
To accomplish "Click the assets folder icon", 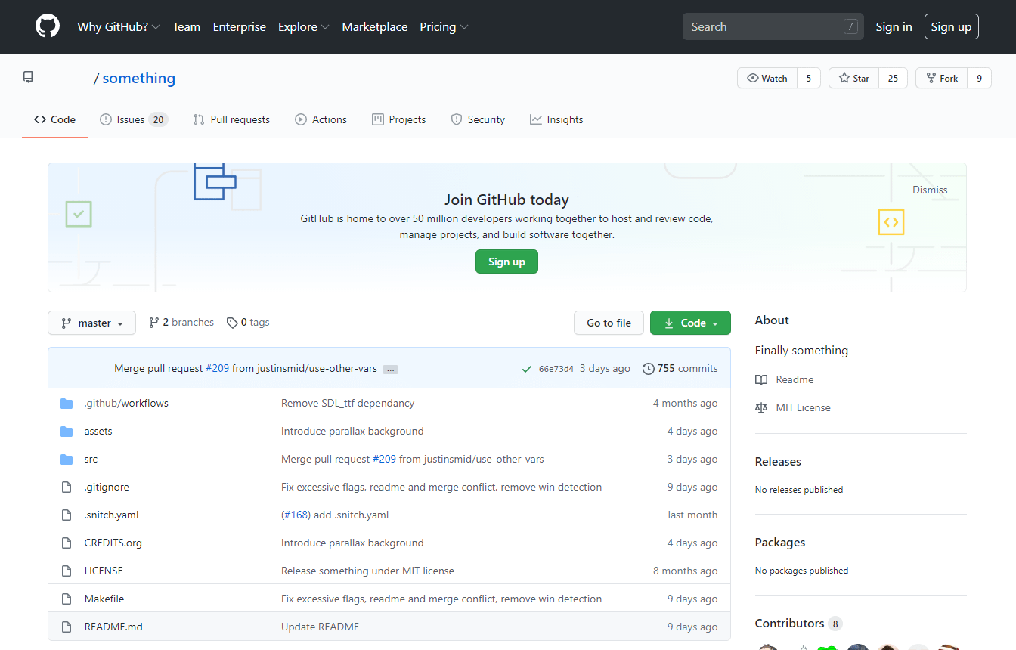I will point(67,431).
